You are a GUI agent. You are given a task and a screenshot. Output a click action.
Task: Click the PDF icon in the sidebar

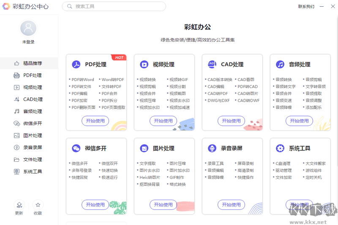[16, 76]
